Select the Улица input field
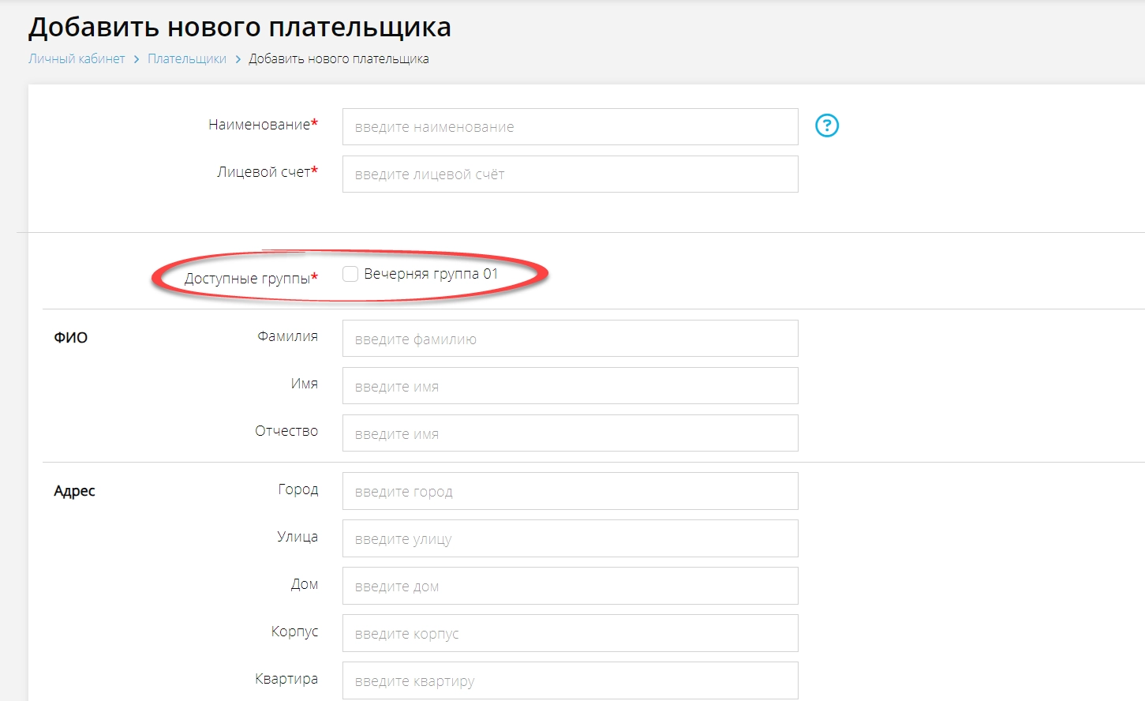Screen dimensions: 1145x701 click(570, 538)
